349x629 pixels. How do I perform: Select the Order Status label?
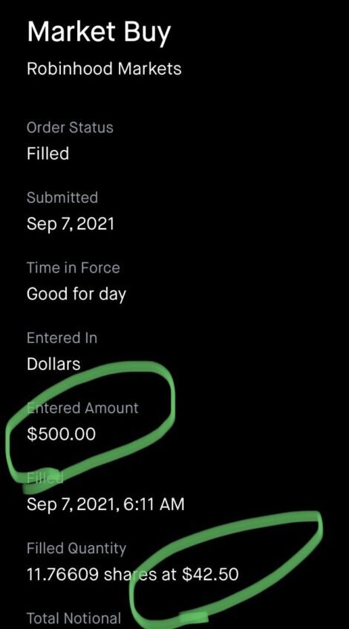coord(70,128)
